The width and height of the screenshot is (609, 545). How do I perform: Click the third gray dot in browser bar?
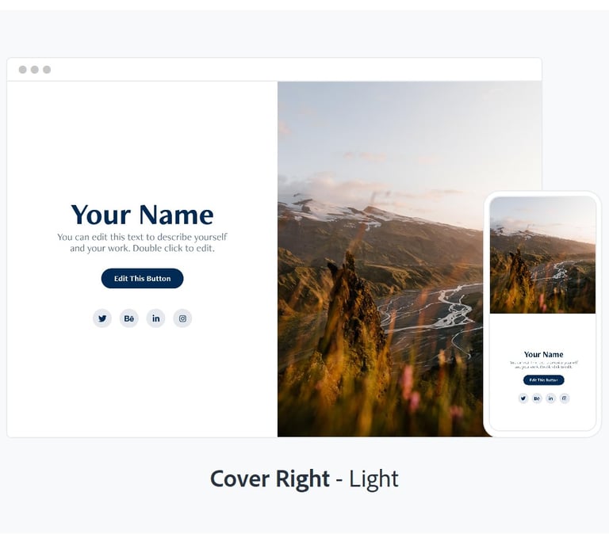(47, 70)
